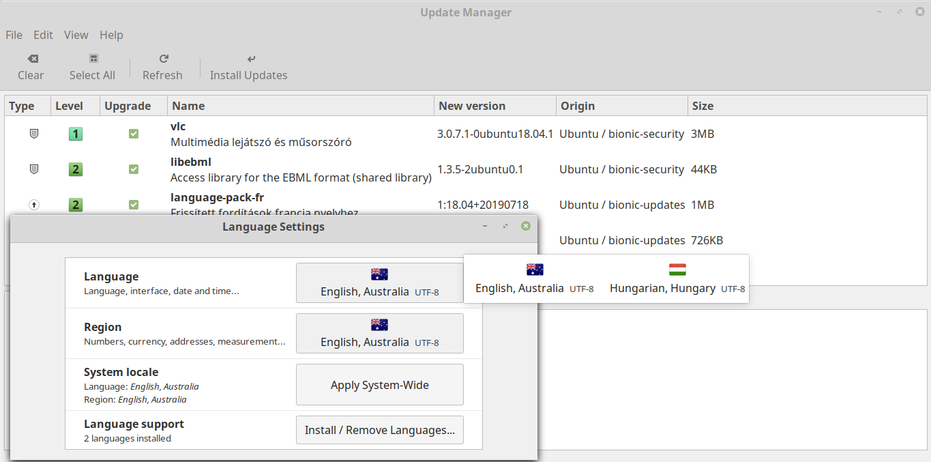Image resolution: width=931 pixels, height=462 pixels.
Task: Click the Apply System-Wide button
Action: [x=379, y=384]
